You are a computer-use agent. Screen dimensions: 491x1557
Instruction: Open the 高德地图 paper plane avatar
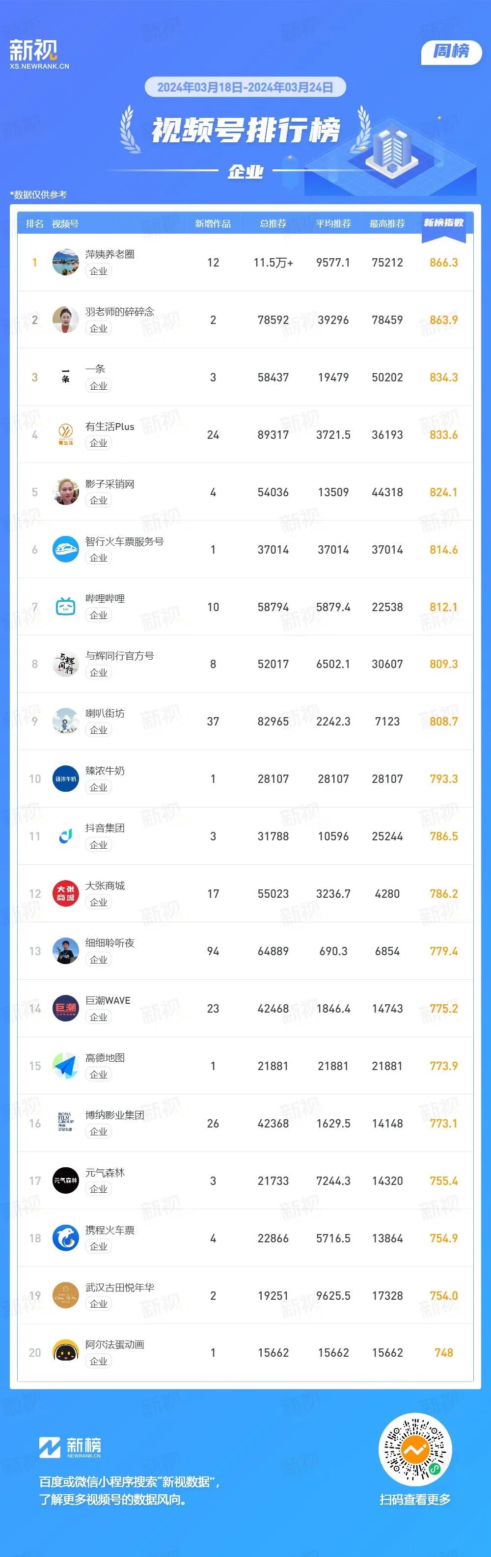pyautogui.click(x=65, y=1066)
